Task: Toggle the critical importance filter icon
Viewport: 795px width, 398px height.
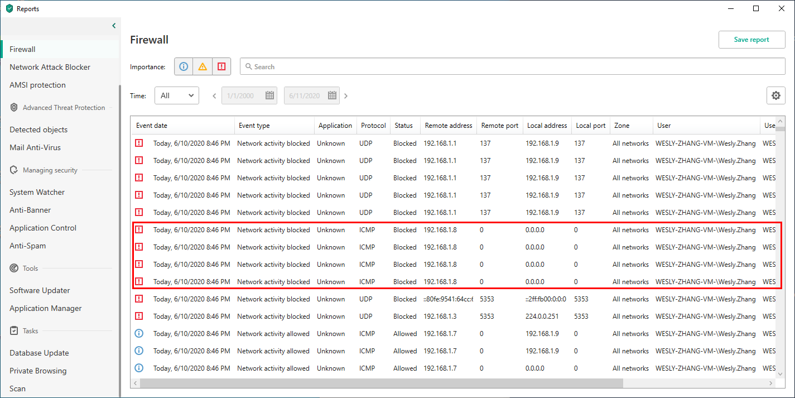Action: click(221, 66)
